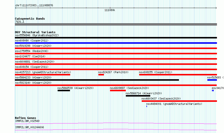Image resolution: width=224 pixels, height=133 pixels.
Task: Select the black nsv5556846 variant bar
Action: 116,38
